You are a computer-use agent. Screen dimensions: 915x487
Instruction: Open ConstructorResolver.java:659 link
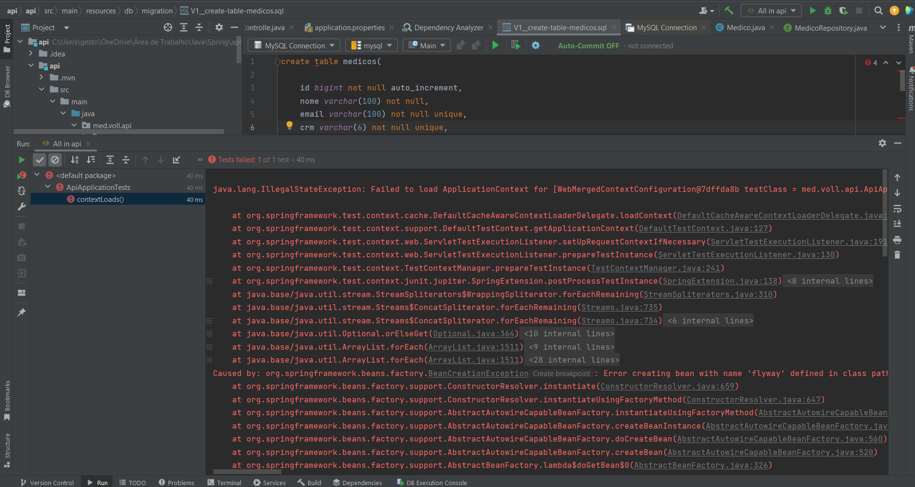(668, 387)
